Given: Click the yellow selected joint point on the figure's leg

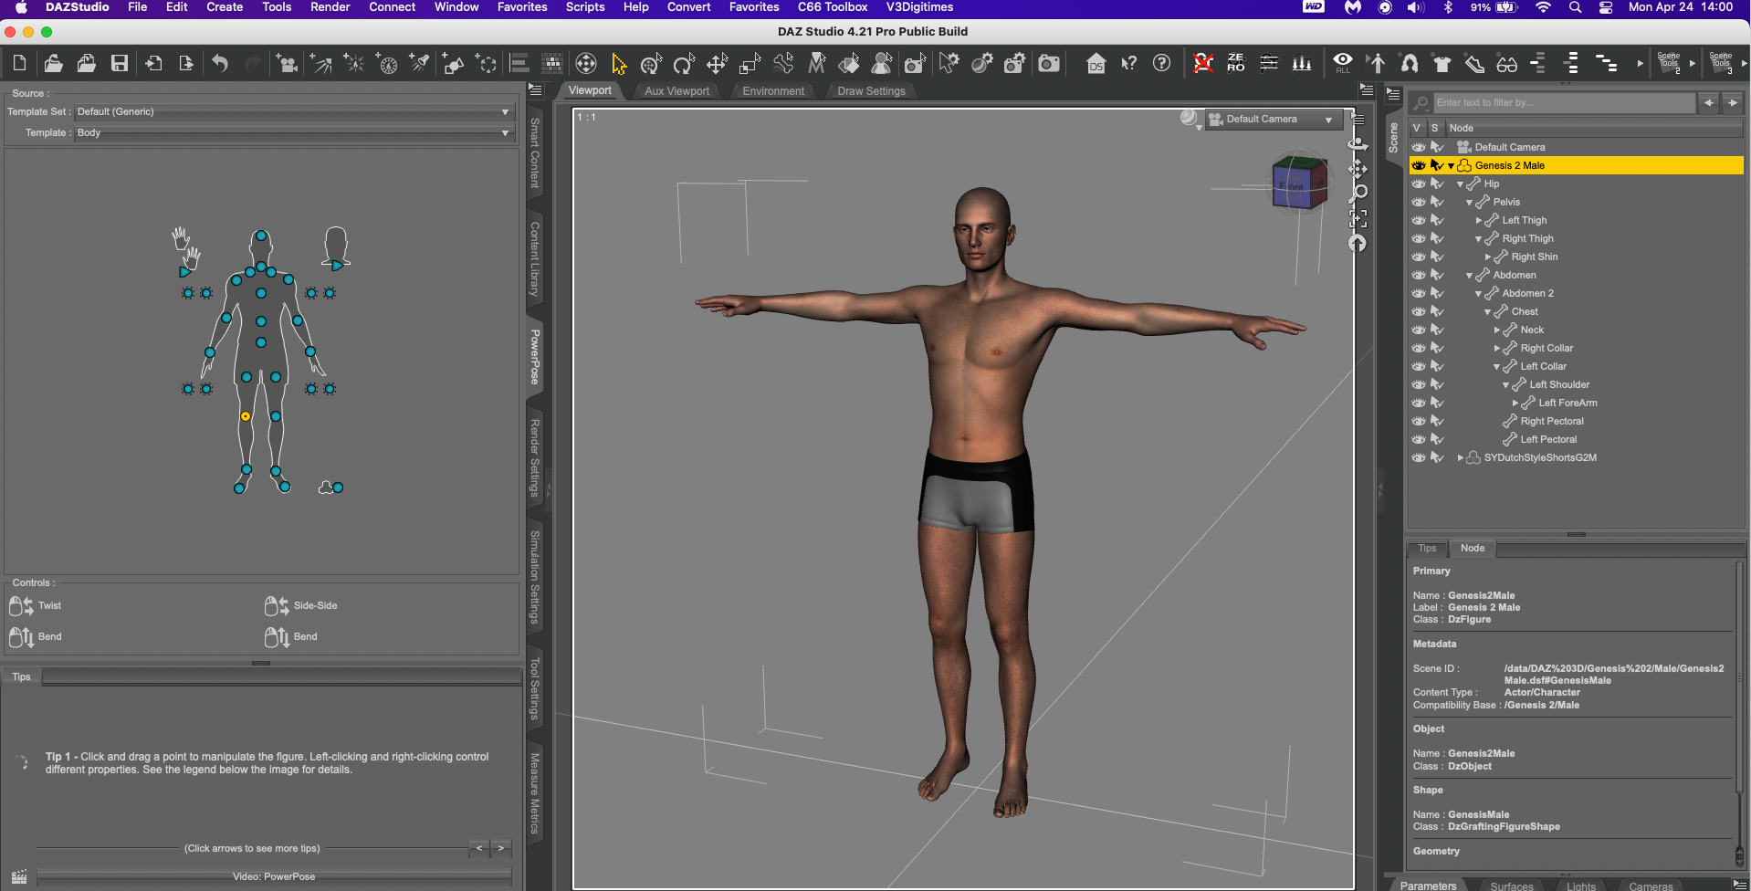Looking at the screenshot, I should [x=246, y=416].
